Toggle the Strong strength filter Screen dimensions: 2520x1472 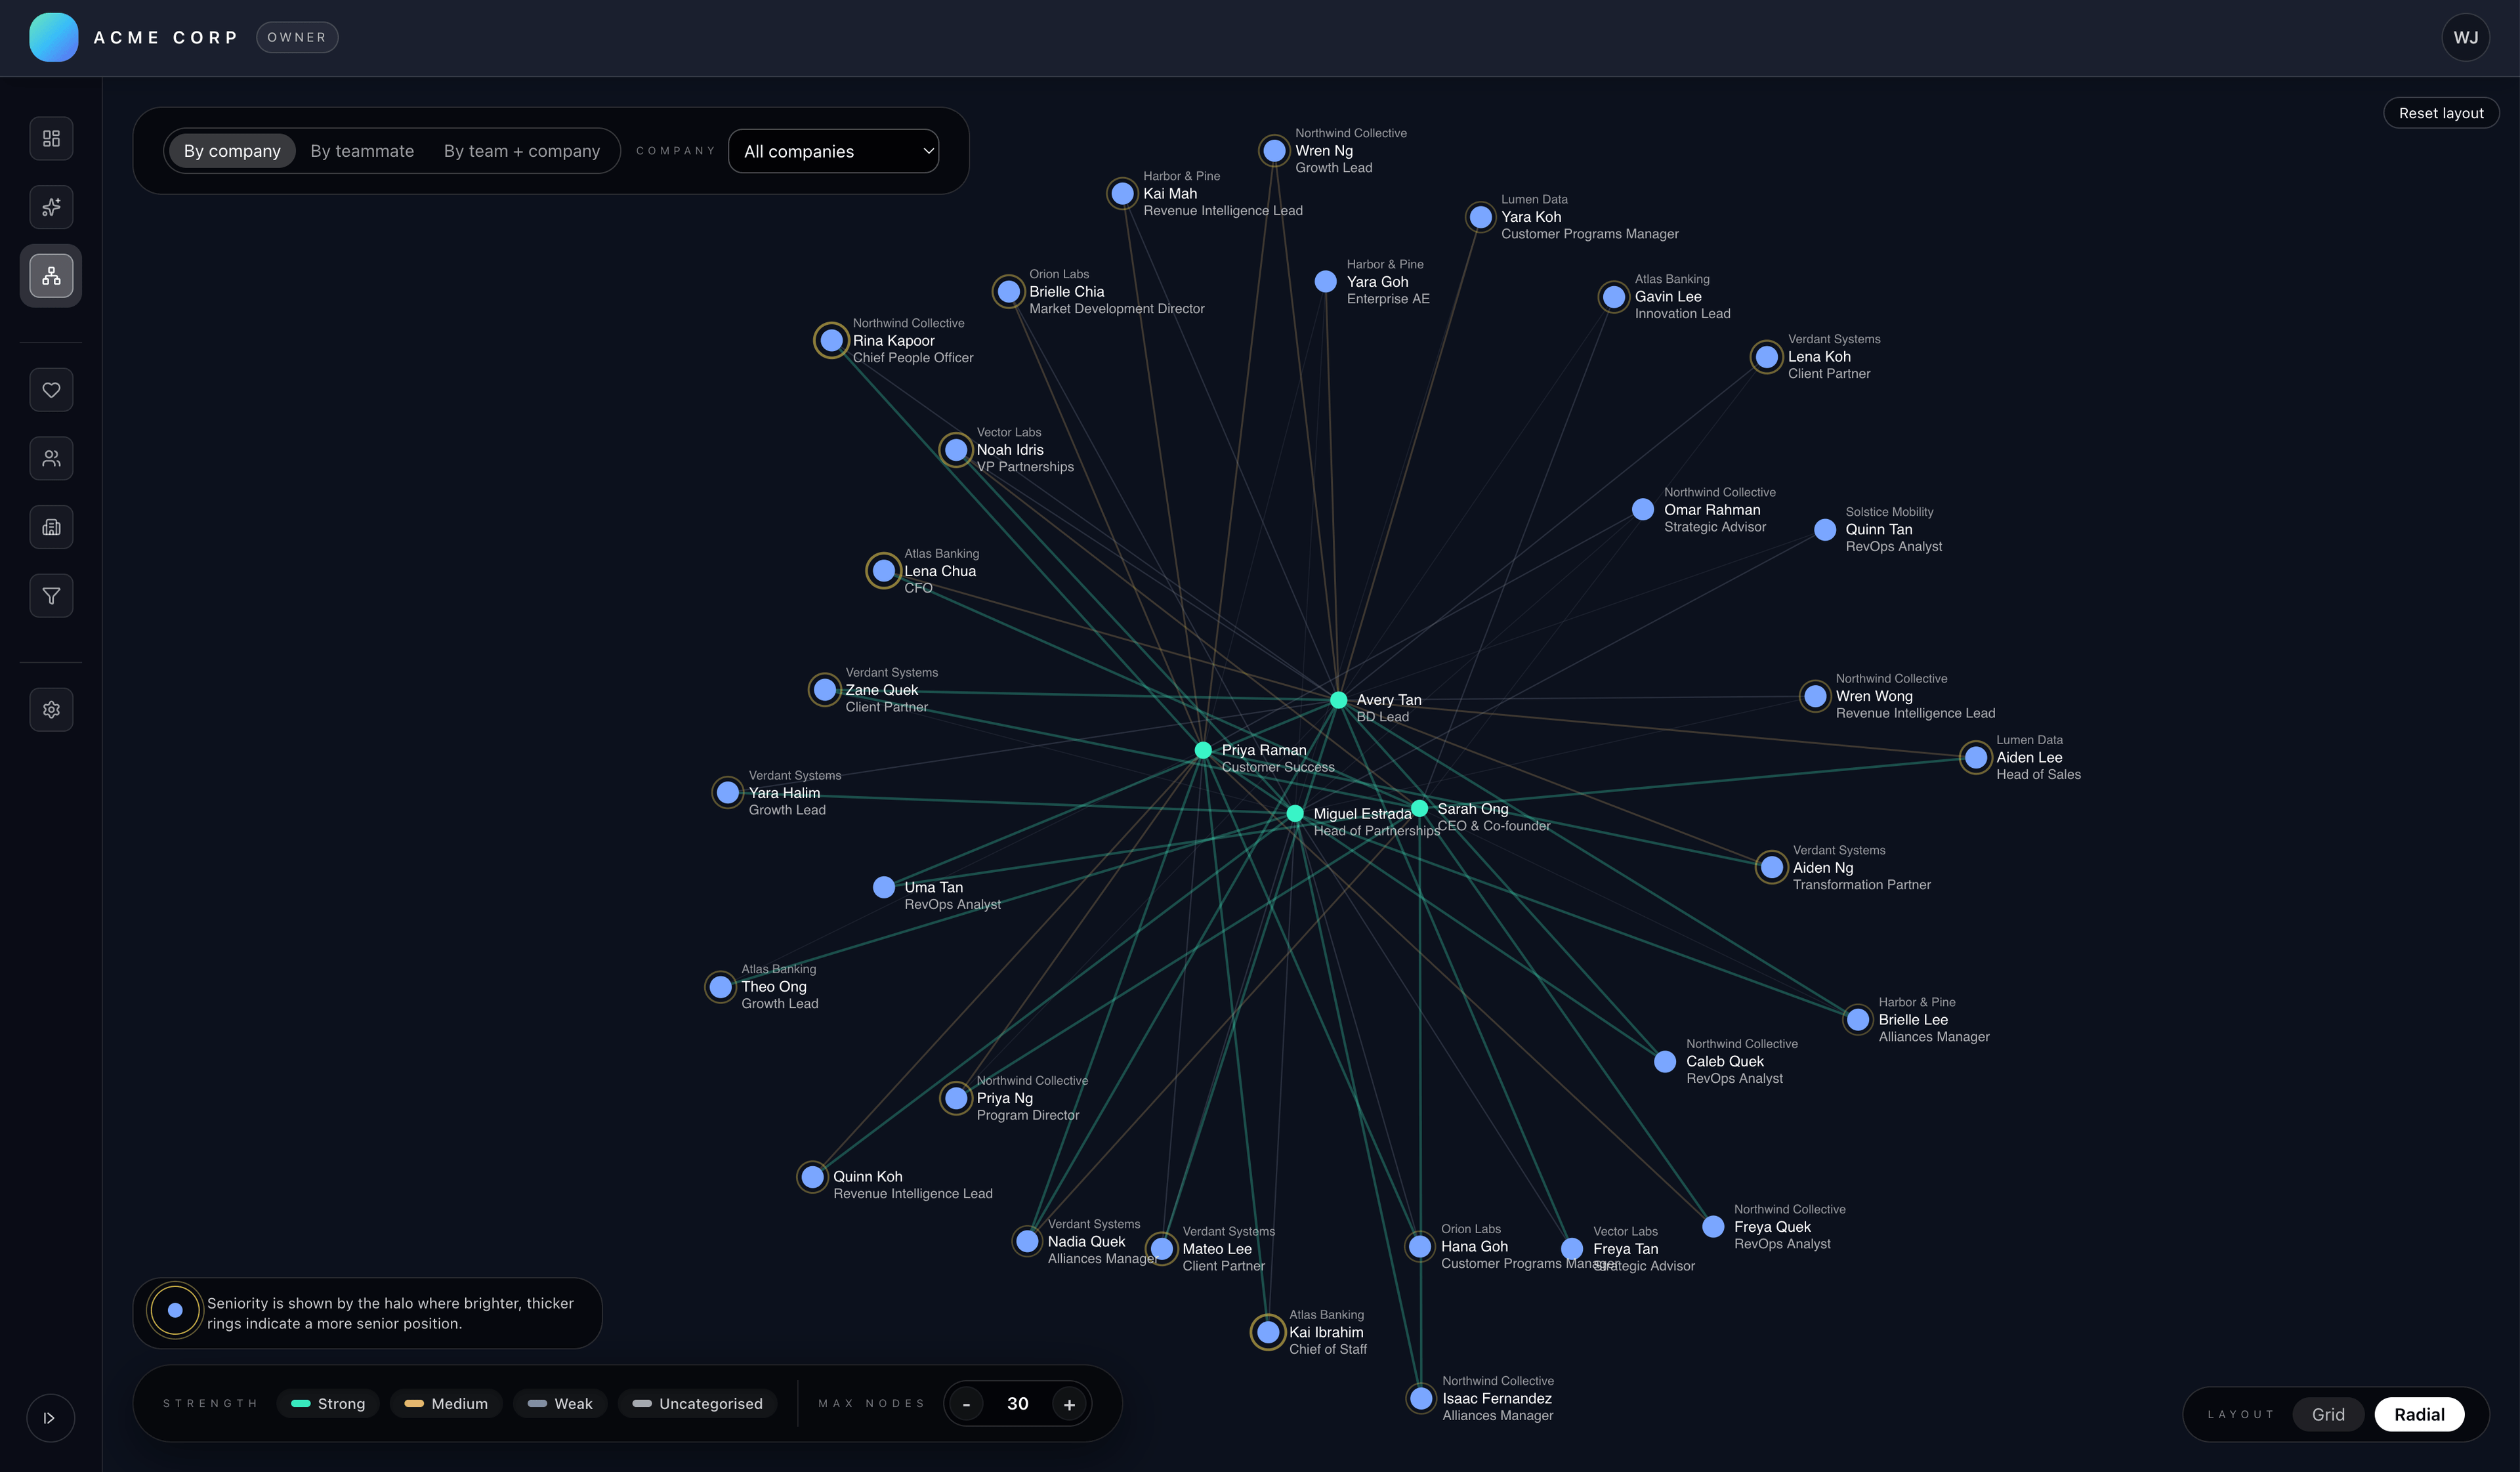[328, 1403]
